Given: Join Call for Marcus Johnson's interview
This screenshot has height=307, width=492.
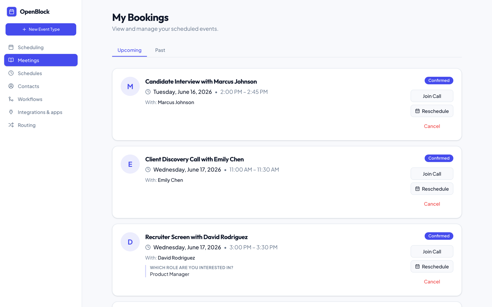Looking at the screenshot, I should [x=432, y=96].
